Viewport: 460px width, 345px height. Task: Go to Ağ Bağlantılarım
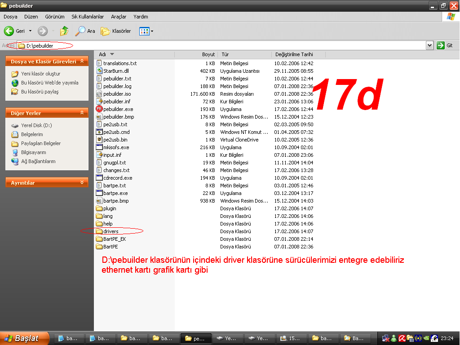coord(38,161)
